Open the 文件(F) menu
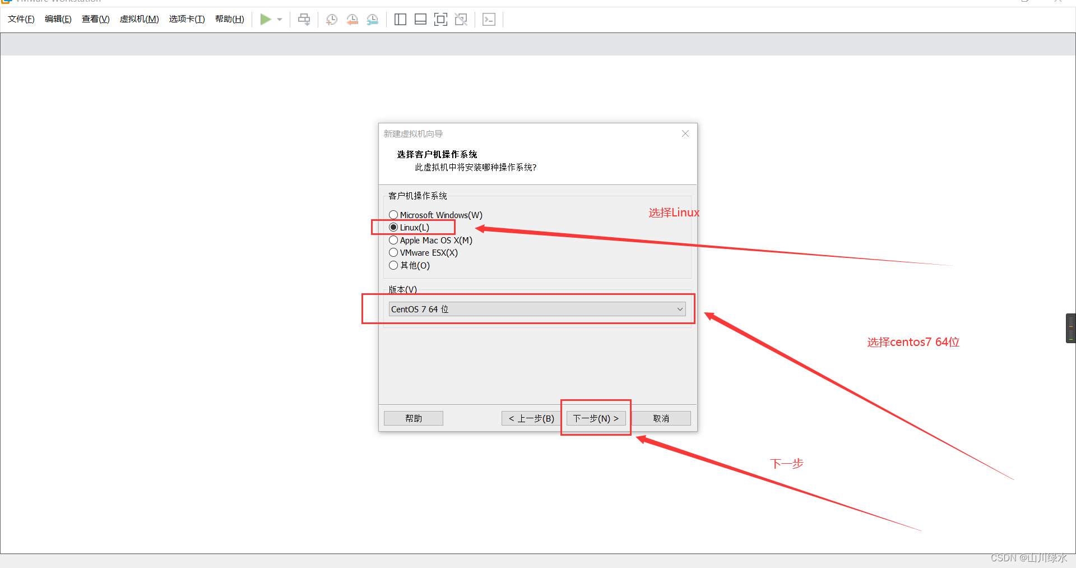The image size is (1076, 568). (x=21, y=19)
